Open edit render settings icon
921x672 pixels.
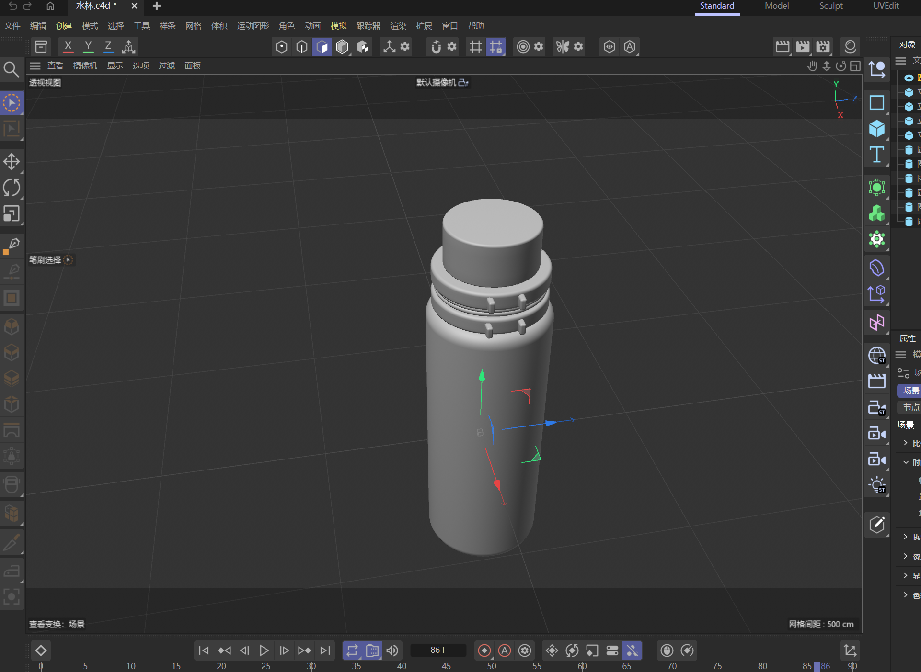[823, 46]
